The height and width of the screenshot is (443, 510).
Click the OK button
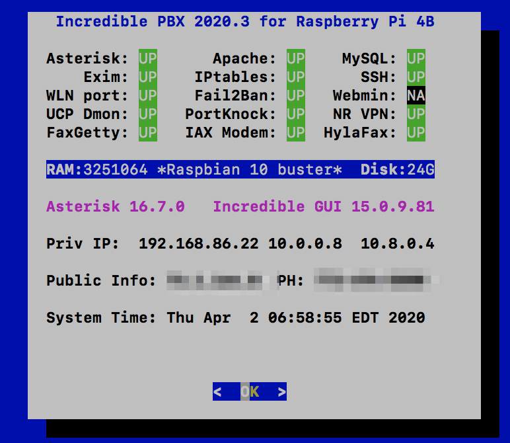(250, 391)
